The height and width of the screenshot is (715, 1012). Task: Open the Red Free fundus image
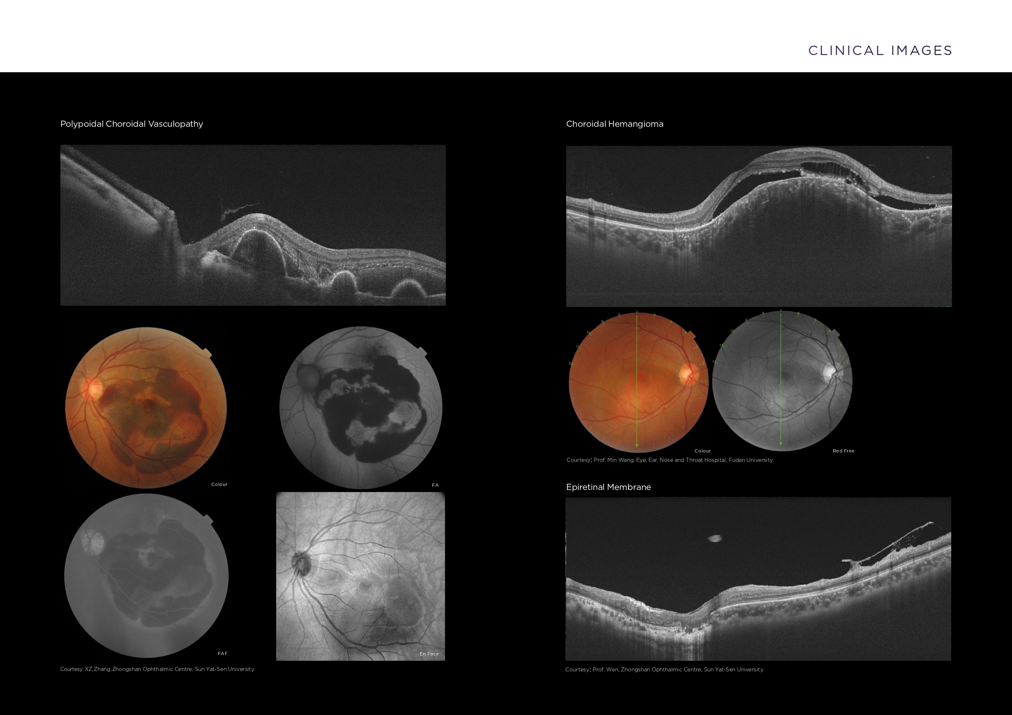[782, 381]
